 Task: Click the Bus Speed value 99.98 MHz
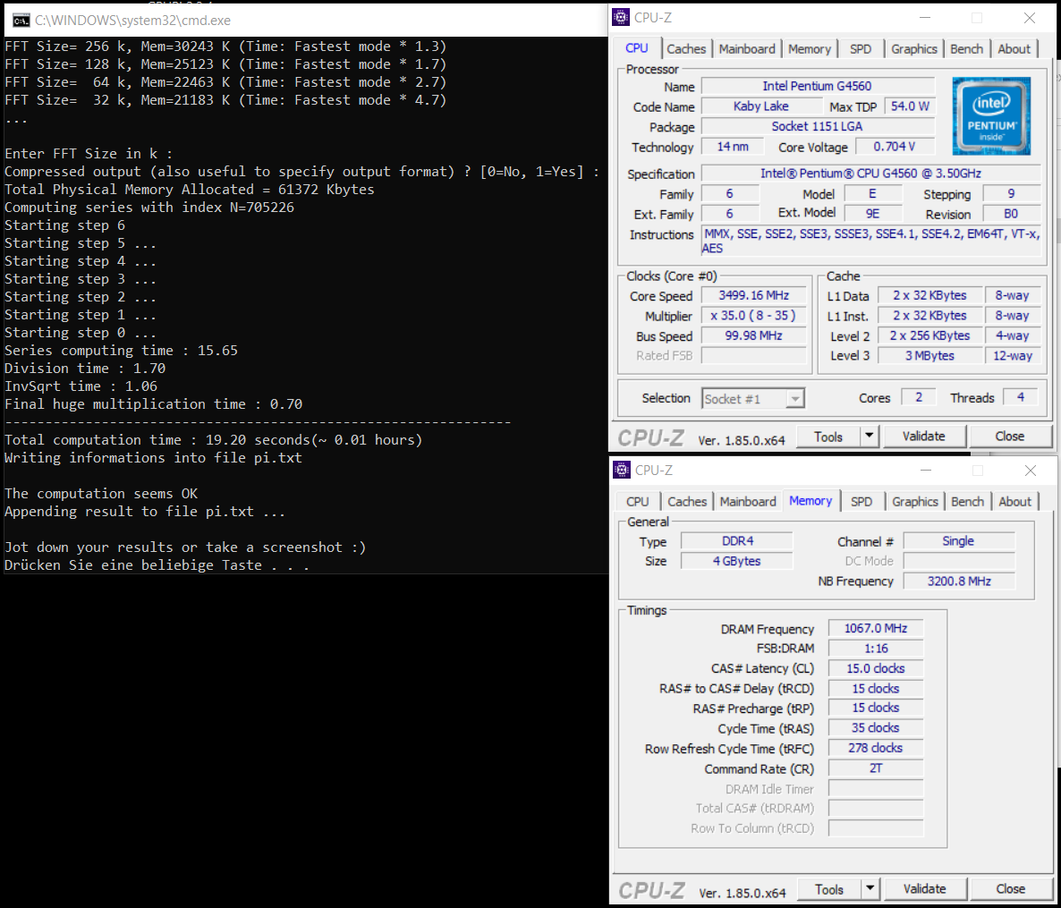pyautogui.click(x=754, y=335)
